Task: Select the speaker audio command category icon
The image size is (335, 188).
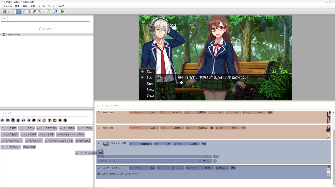Action: [x=23, y=120]
